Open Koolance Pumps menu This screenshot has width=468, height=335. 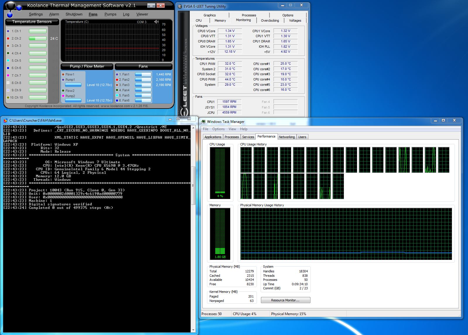(x=110, y=14)
